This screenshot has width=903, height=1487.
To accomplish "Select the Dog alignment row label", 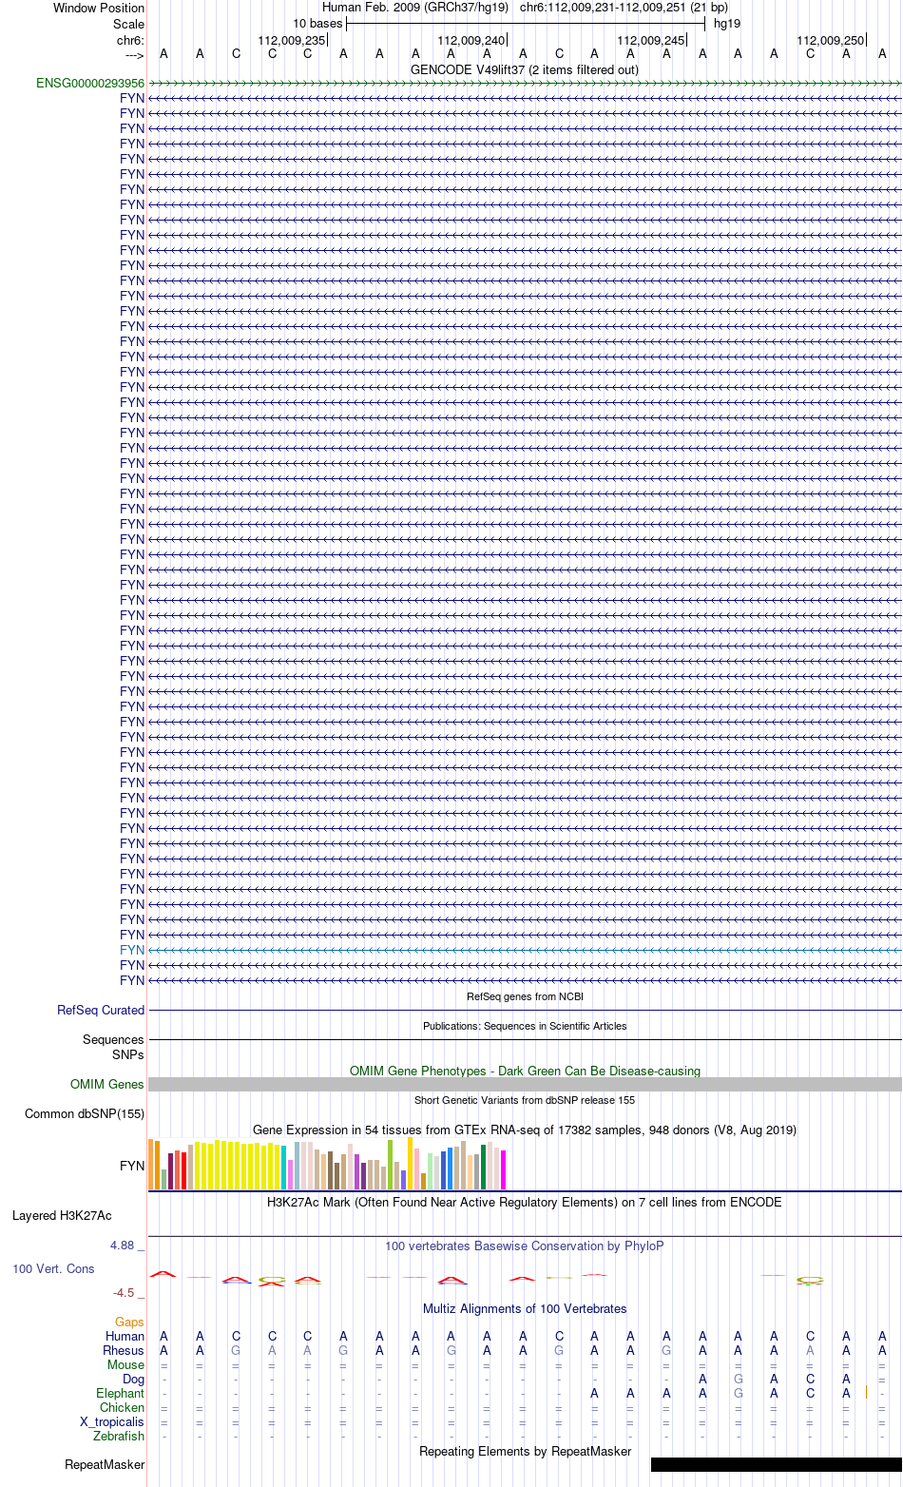I will pyautogui.click(x=134, y=1379).
